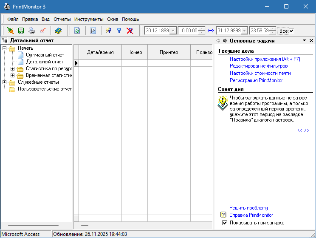
Task: Click the lightbulb tip-of-day icon
Action: pyautogui.click(x=223, y=103)
